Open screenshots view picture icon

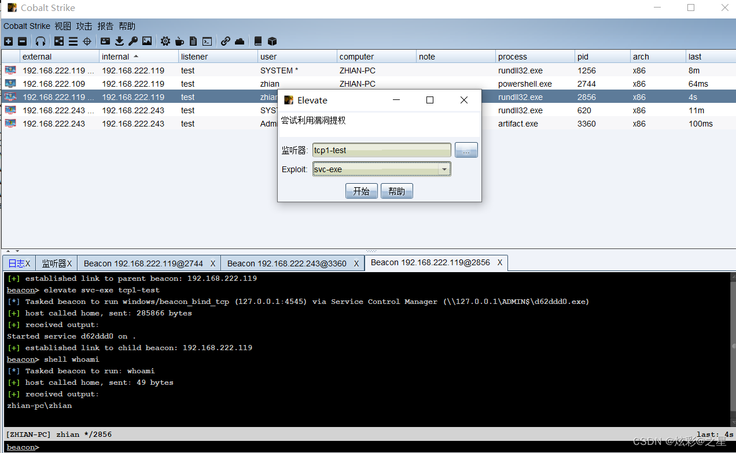click(x=147, y=41)
